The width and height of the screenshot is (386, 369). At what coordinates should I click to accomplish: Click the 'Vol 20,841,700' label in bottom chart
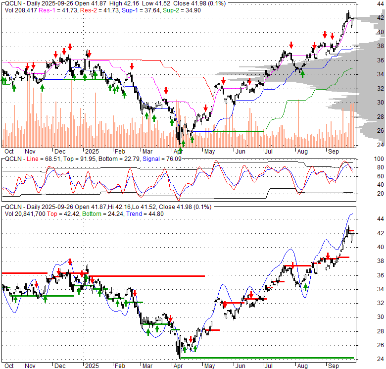(x=25, y=214)
